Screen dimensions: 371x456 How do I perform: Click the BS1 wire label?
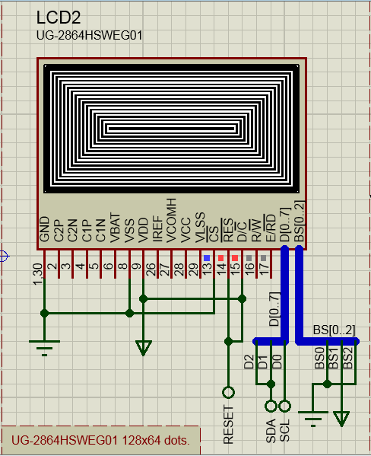pyautogui.click(x=333, y=359)
